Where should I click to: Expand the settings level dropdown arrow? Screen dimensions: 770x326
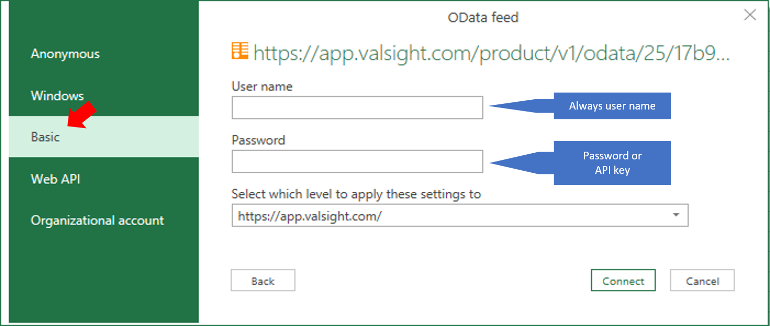coord(676,215)
